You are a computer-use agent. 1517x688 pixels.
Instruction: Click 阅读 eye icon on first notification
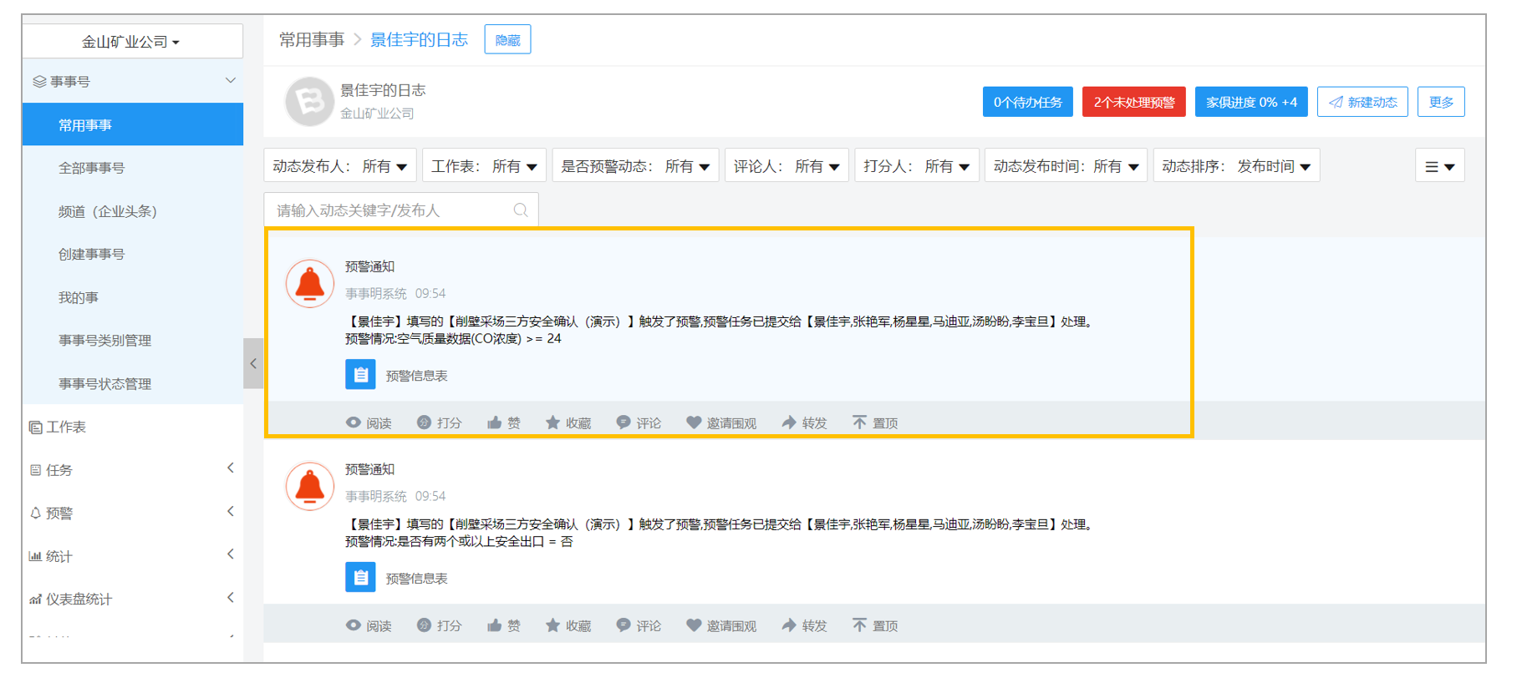tap(354, 422)
